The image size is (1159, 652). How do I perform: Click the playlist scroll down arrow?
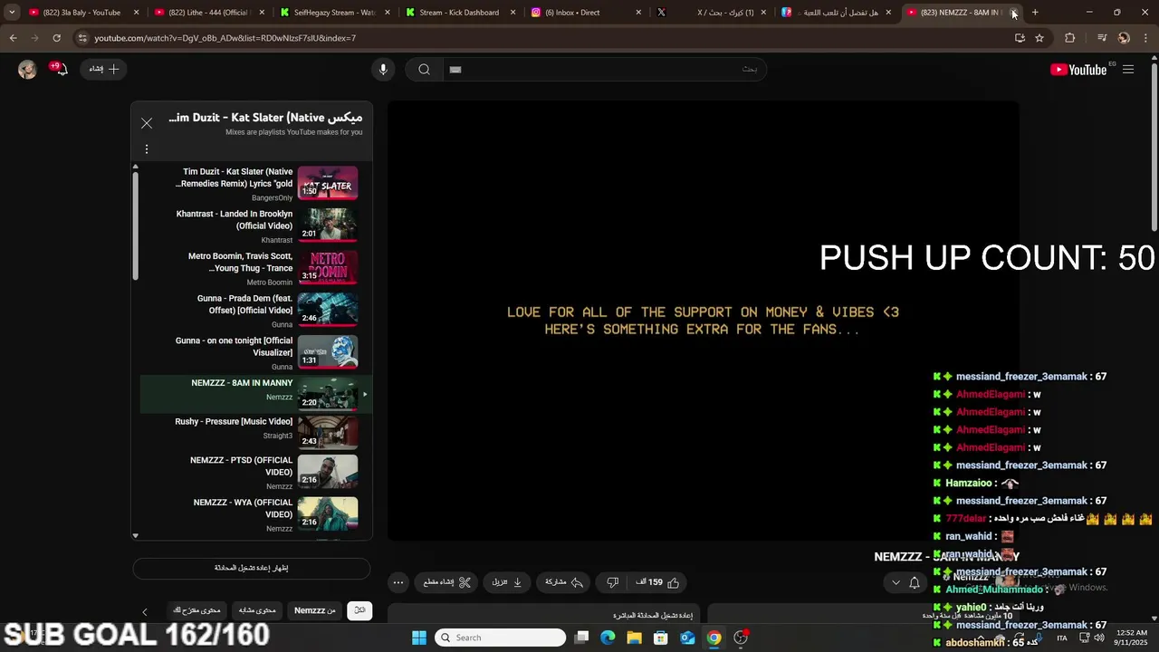coord(136,535)
